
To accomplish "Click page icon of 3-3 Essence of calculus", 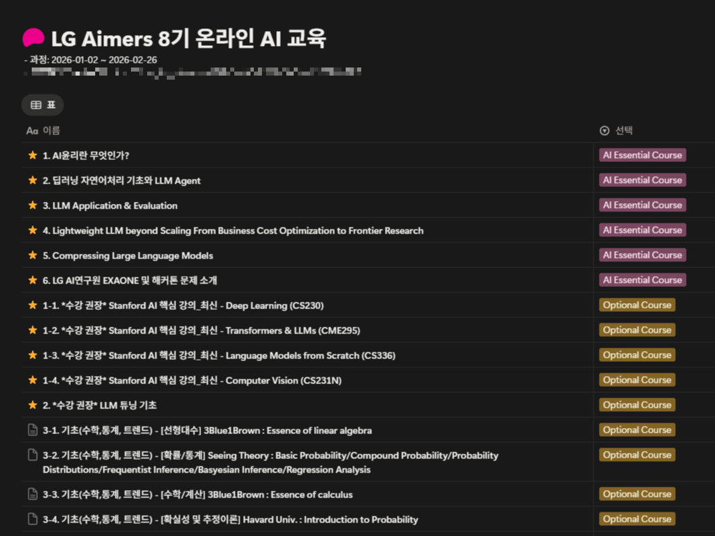I will coord(32,494).
